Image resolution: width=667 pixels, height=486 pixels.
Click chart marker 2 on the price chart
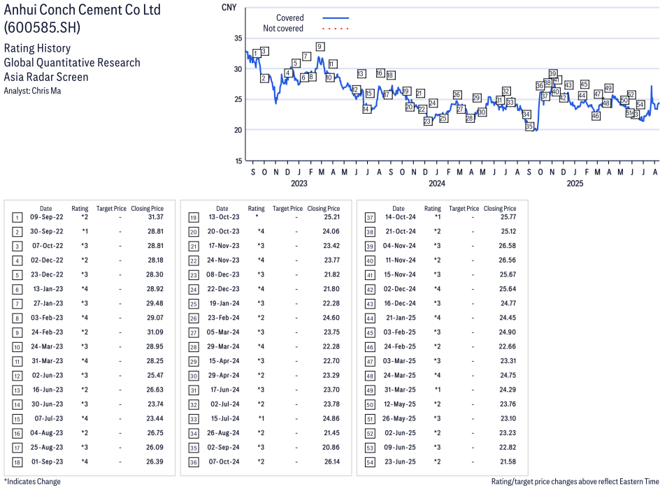click(x=264, y=78)
